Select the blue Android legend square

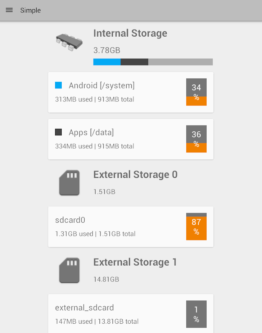click(x=58, y=85)
